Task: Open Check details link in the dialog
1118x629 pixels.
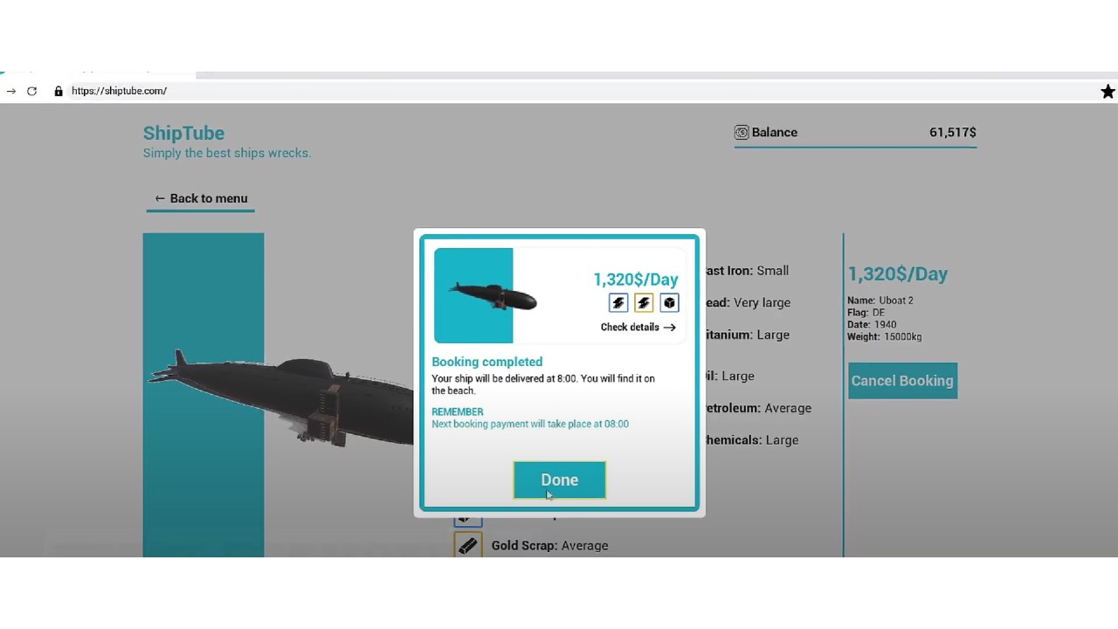Action: click(x=638, y=327)
